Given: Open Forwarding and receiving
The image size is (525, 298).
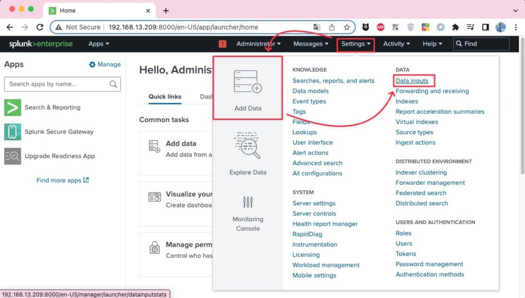Looking at the screenshot, I should (x=432, y=91).
